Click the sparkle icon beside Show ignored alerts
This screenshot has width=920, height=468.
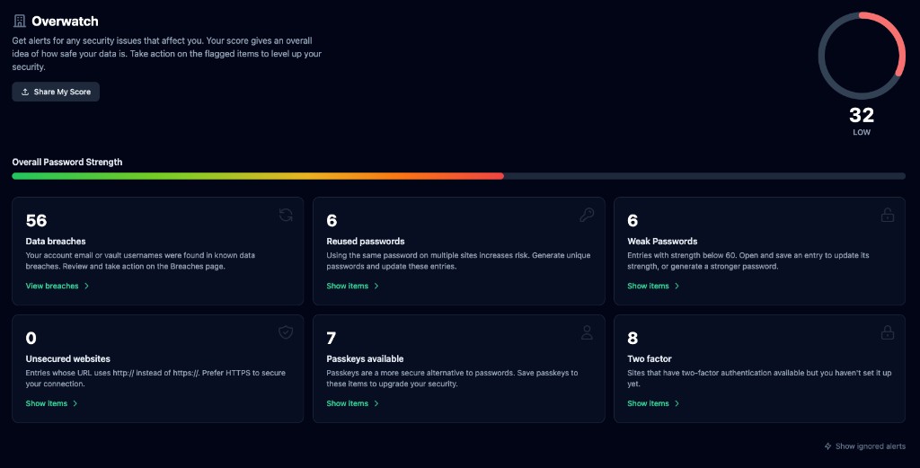(x=828, y=446)
